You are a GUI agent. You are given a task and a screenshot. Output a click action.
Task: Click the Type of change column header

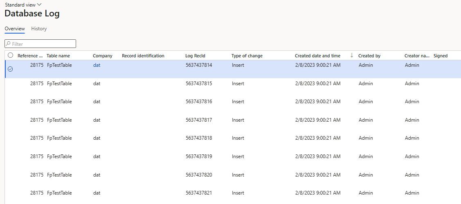tap(247, 56)
